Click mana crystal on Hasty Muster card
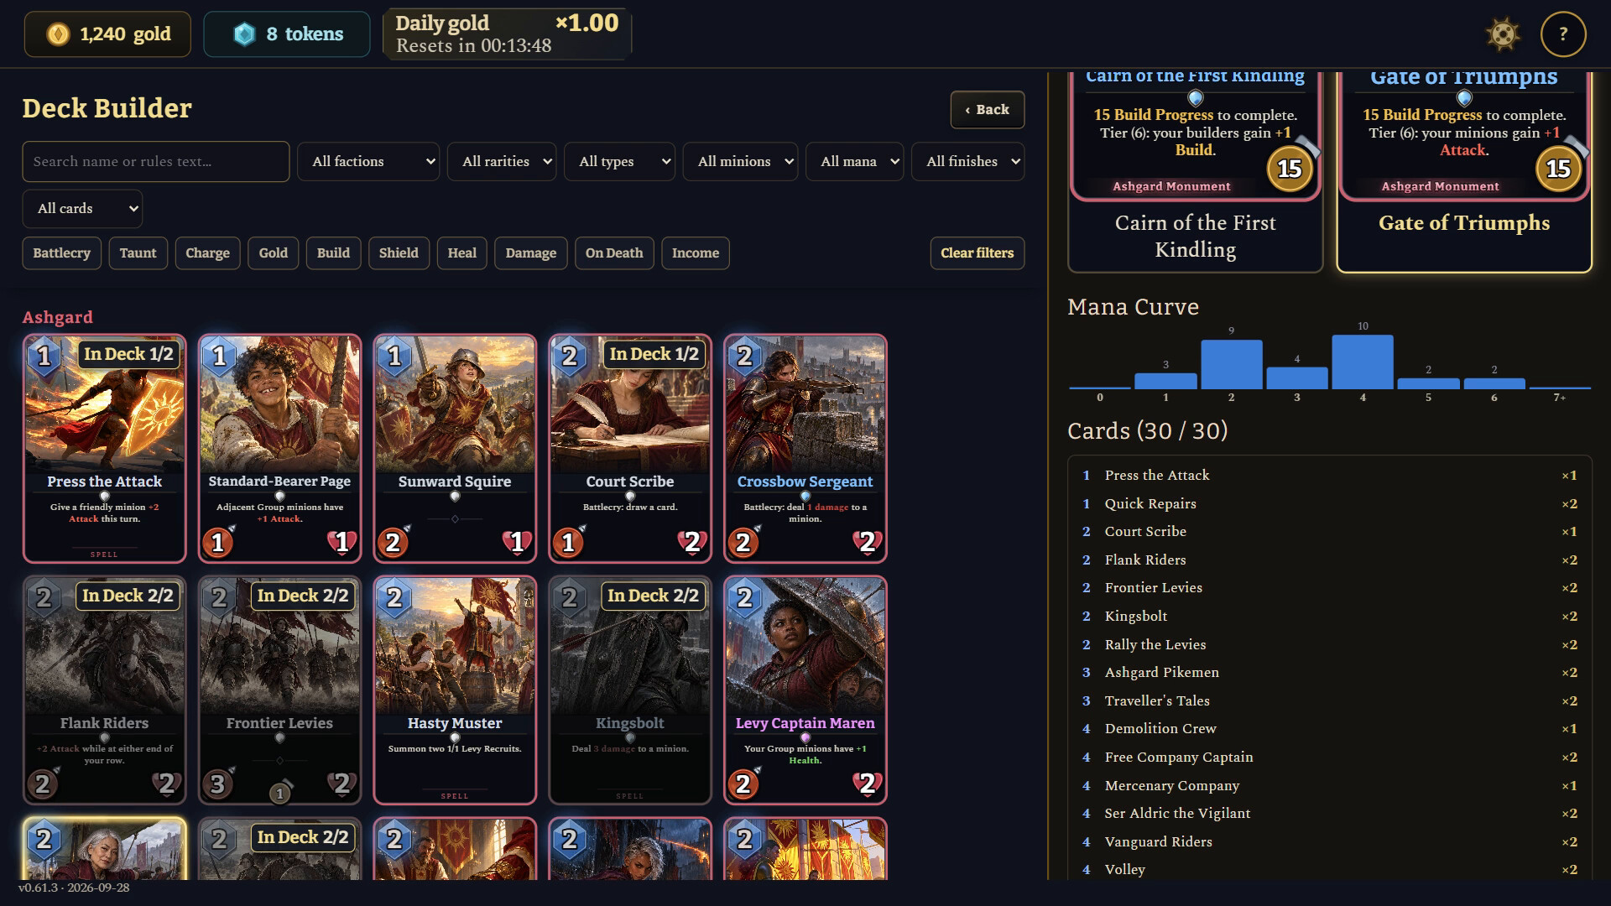 (394, 598)
